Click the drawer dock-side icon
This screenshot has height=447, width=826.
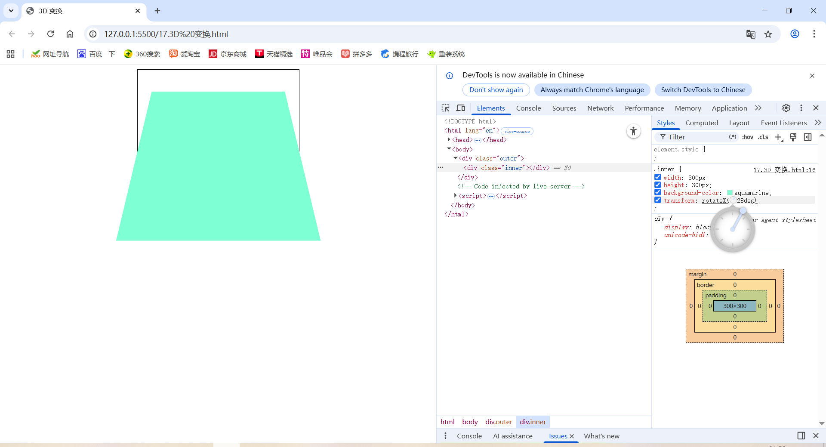click(801, 436)
